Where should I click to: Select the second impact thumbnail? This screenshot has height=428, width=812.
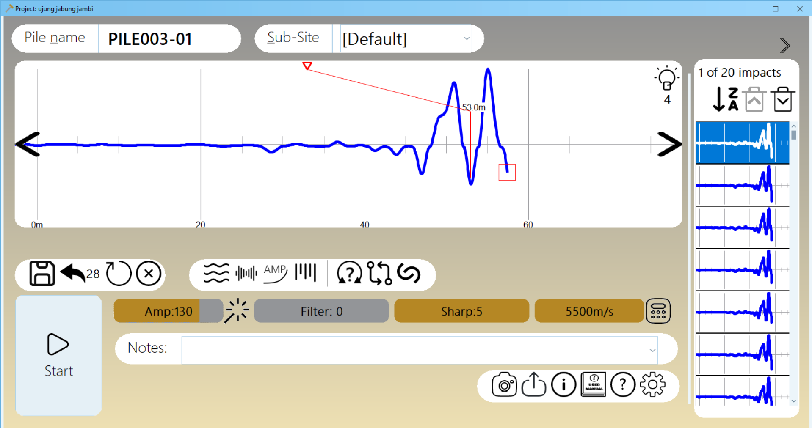point(742,185)
